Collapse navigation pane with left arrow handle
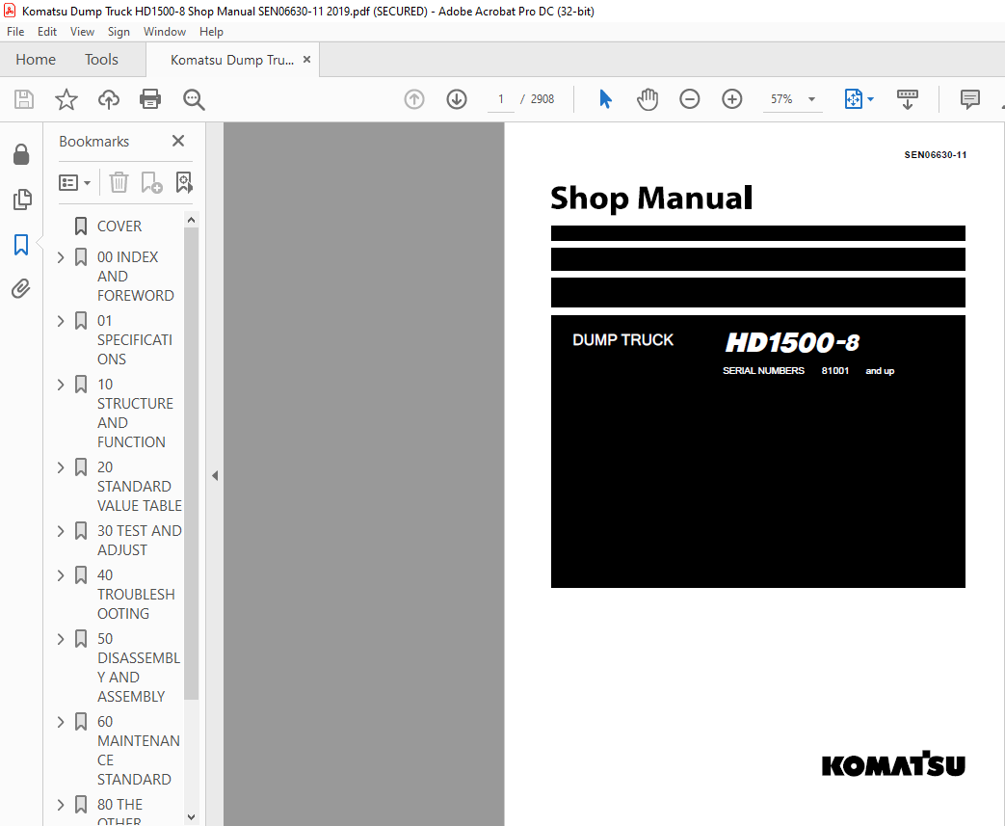 click(x=215, y=476)
